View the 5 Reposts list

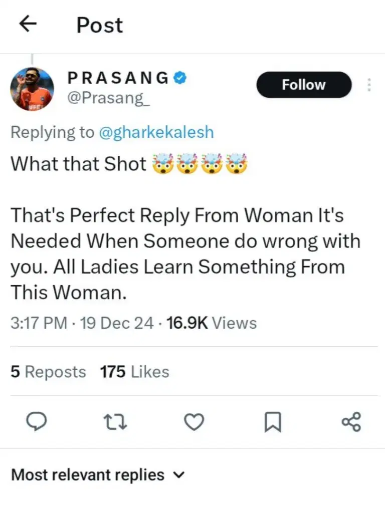(48, 372)
